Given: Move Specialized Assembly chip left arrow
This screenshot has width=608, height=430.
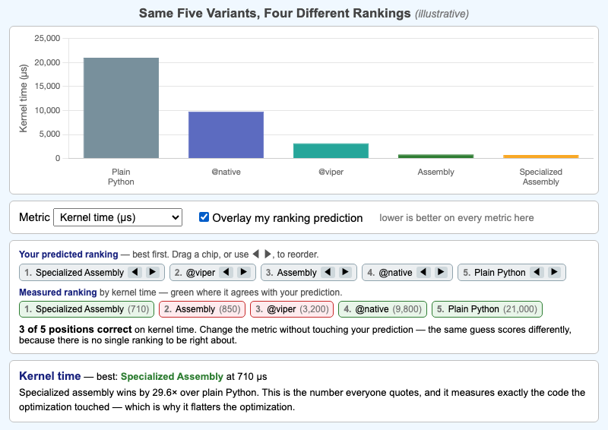Looking at the screenshot, I should coord(135,272).
